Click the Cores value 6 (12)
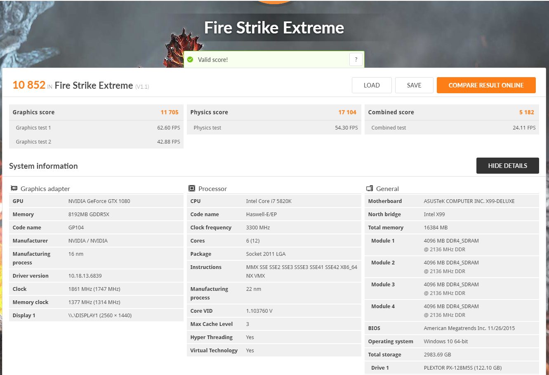549x375 pixels. pos(253,241)
